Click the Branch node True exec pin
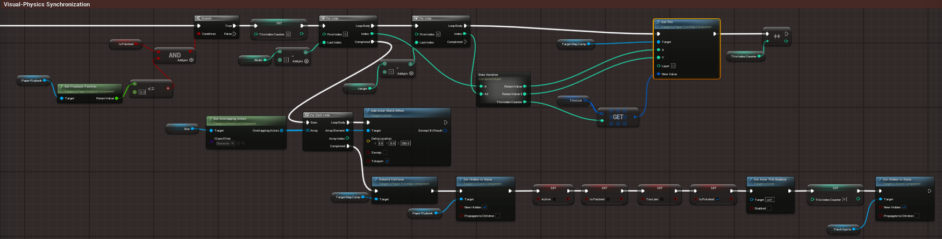 coord(234,26)
